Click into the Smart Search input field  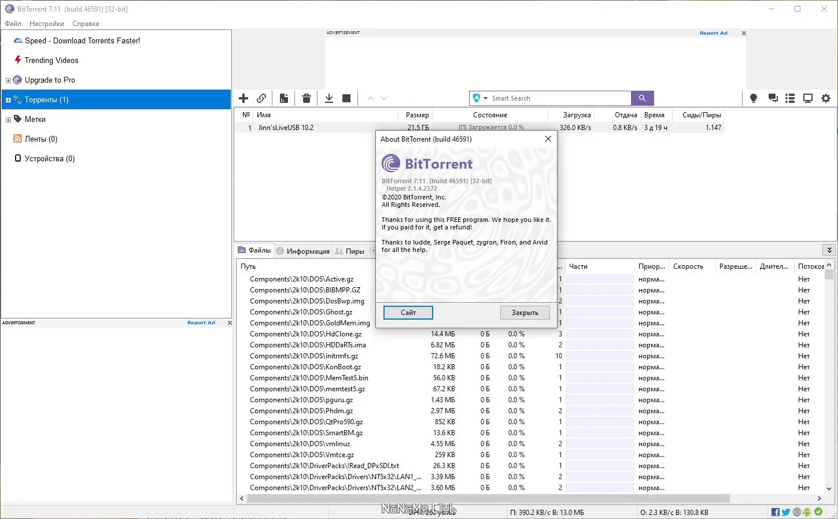560,98
